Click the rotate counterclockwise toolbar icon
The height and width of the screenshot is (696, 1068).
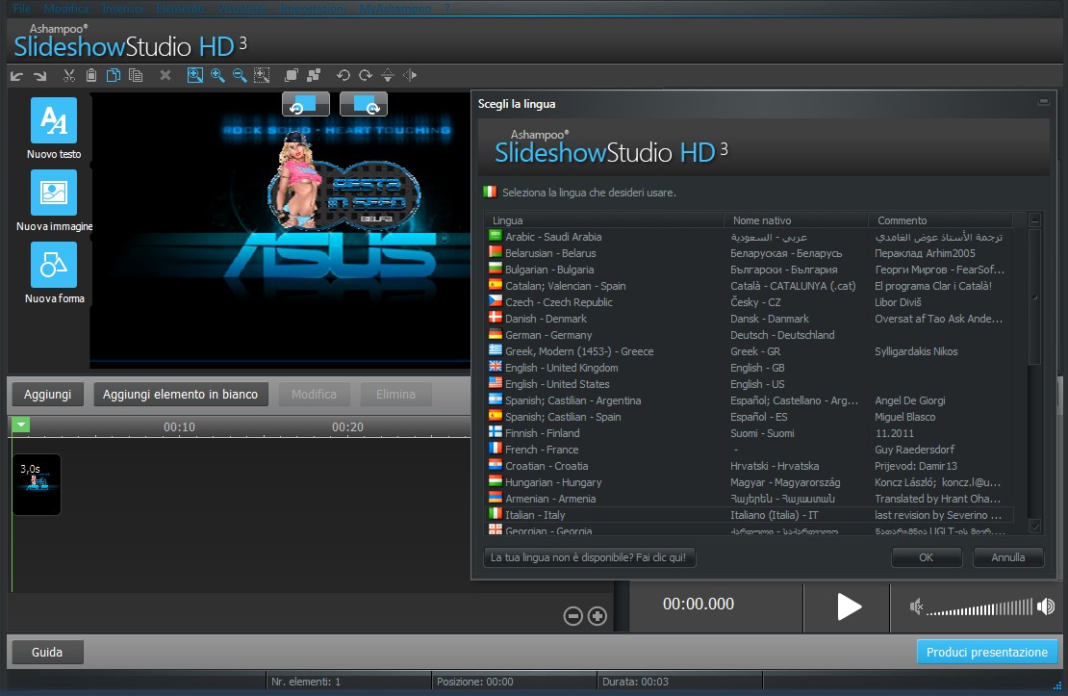click(x=343, y=76)
